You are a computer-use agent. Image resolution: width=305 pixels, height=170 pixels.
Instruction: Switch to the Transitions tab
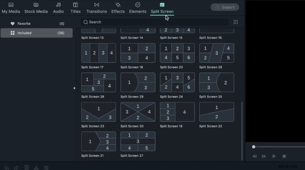click(x=96, y=8)
